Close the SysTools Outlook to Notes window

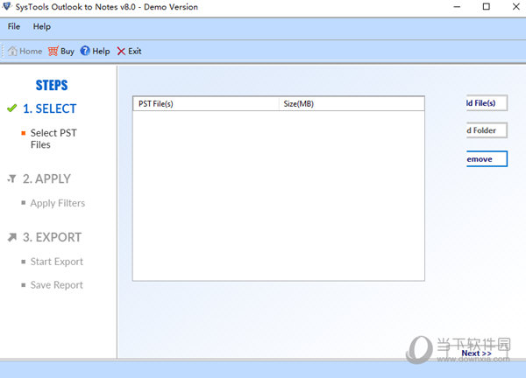[516, 7]
